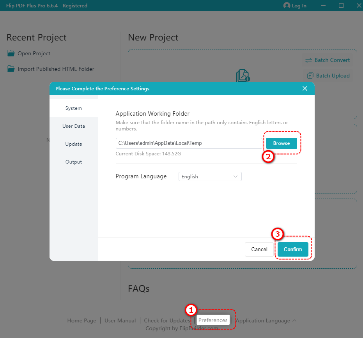Go to the Output tab

tap(74, 162)
